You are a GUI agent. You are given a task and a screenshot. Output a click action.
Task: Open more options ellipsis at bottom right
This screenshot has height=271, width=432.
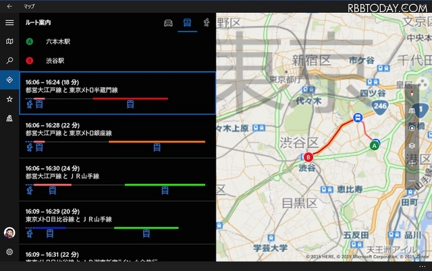pos(422,266)
